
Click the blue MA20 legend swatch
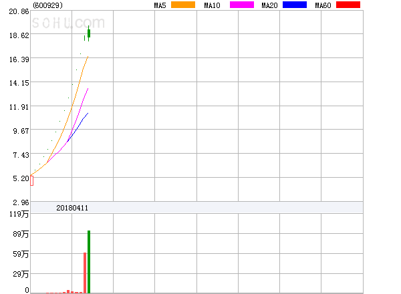tap(295, 5)
